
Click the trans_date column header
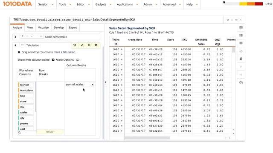[x=135, y=40]
